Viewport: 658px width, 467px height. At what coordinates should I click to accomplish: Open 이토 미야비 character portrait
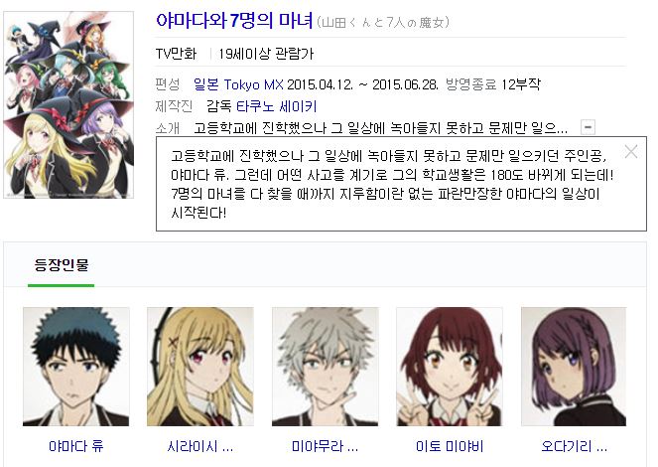pos(450,367)
